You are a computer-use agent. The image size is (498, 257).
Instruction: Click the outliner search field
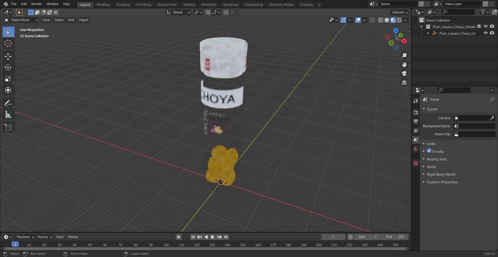pyautogui.click(x=458, y=12)
